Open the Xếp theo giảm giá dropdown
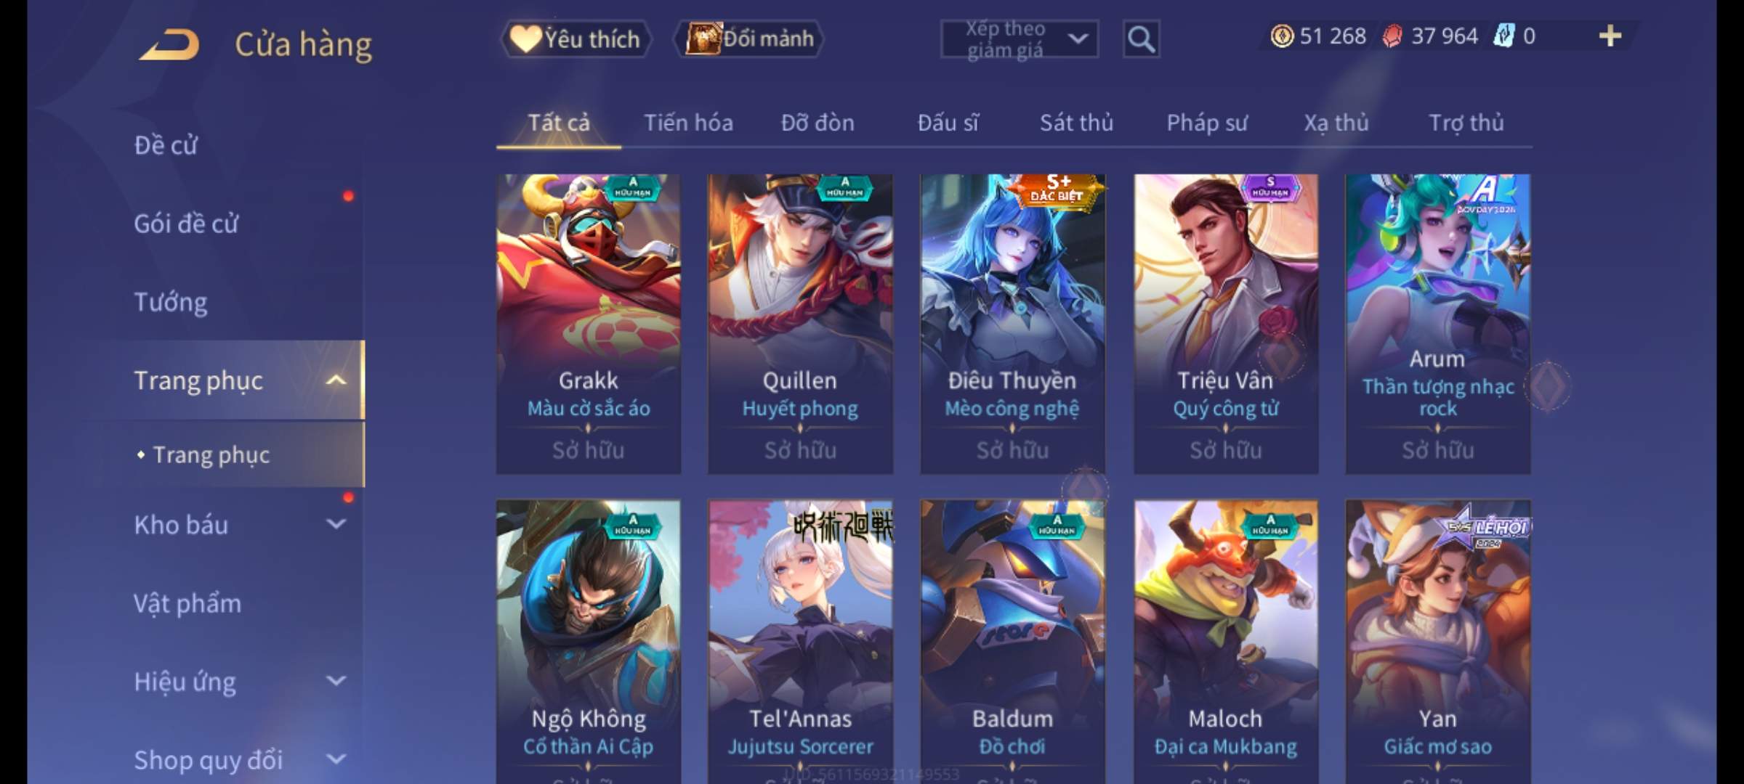The width and height of the screenshot is (1744, 784). pyautogui.click(x=1020, y=39)
